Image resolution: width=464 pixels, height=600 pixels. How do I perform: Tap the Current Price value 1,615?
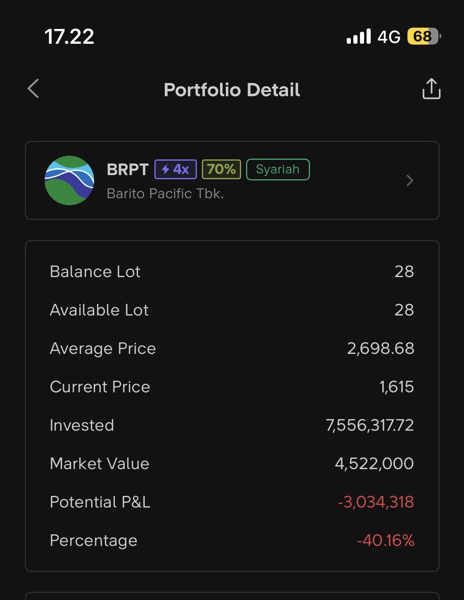coord(397,387)
